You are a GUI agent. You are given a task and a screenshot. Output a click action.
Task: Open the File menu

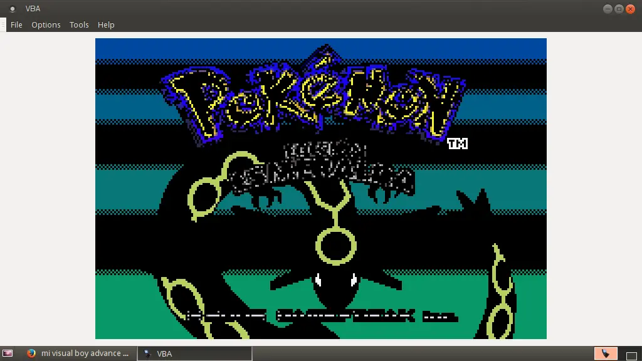[x=16, y=25]
